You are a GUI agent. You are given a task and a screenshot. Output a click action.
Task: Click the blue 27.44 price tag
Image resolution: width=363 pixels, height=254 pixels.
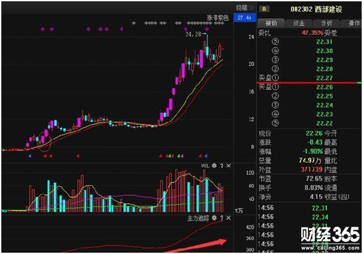point(245,18)
